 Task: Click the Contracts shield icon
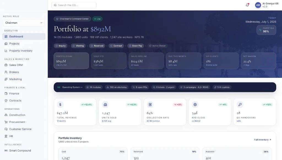pos(6,101)
